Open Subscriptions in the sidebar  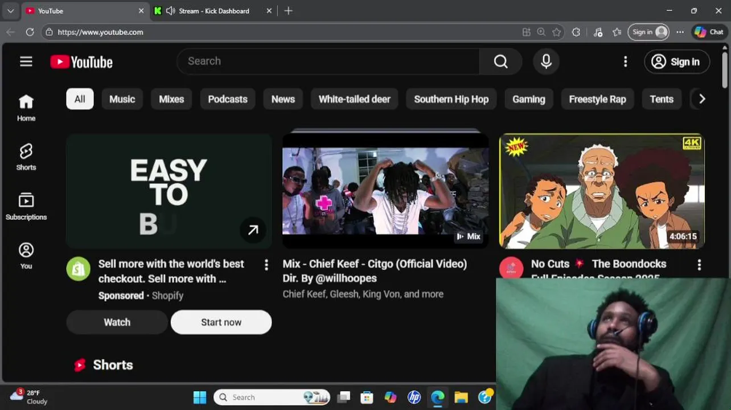[26, 207]
